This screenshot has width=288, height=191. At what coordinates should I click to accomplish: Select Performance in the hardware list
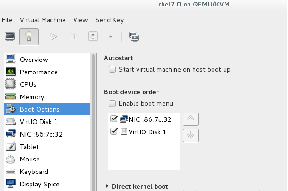[38, 72]
